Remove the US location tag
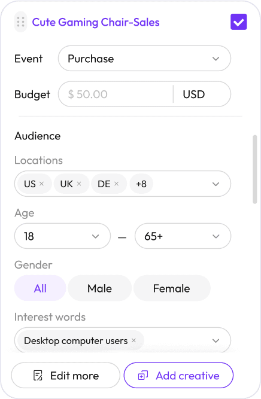Screen dimensions: 261x399 point(42,184)
